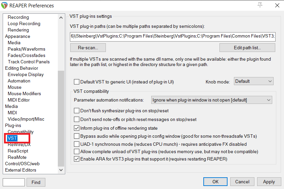The image size is (284, 189).
Task: Enable Default VST to generic UI
Action: point(77,82)
